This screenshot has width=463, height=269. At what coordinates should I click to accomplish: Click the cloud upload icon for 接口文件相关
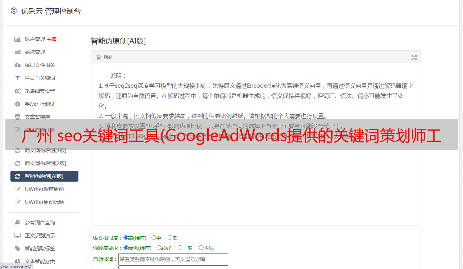tap(17, 65)
